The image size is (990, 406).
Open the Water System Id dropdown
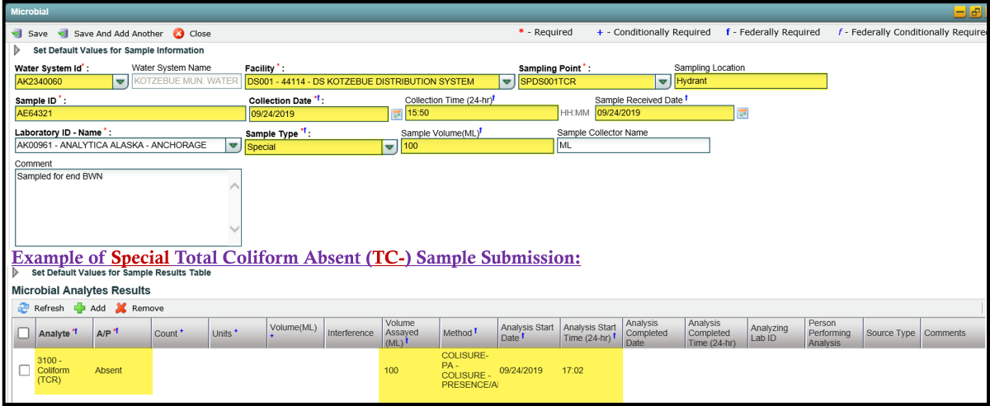tap(120, 82)
